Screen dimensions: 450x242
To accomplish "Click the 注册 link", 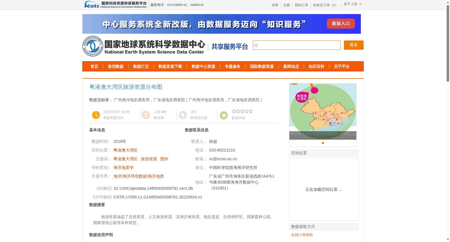I will click(x=287, y=5).
